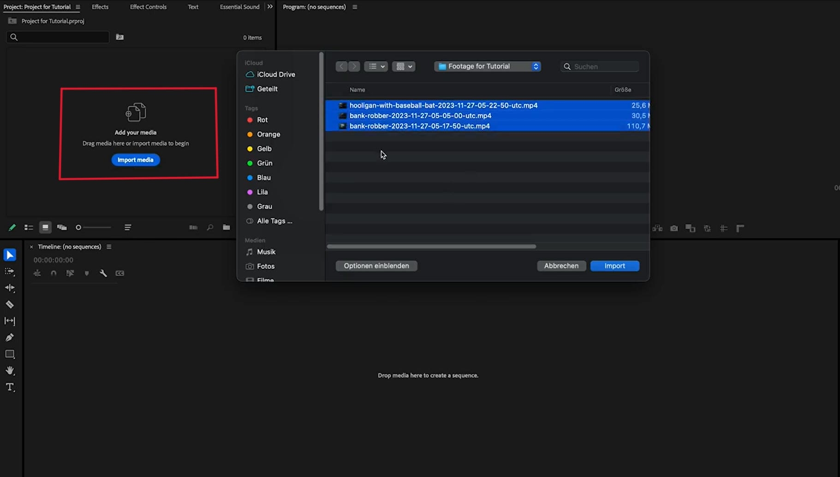Viewport: 840px width, 477px height.
Task: Go back in file dialog
Action: click(x=341, y=66)
